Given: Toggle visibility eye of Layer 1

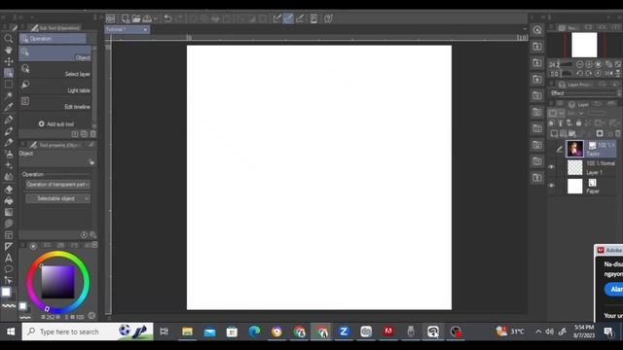Looking at the screenshot, I should click(x=552, y=167).
